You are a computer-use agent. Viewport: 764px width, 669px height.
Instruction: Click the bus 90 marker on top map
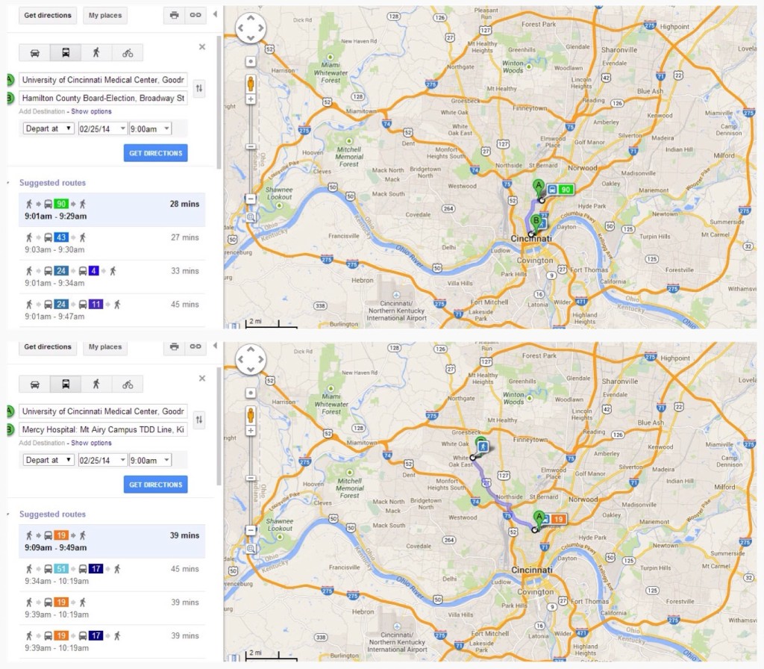point(560,190)
